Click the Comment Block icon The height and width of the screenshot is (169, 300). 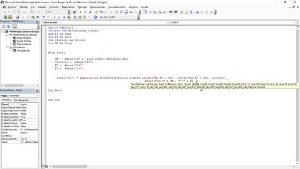[186, 12]
